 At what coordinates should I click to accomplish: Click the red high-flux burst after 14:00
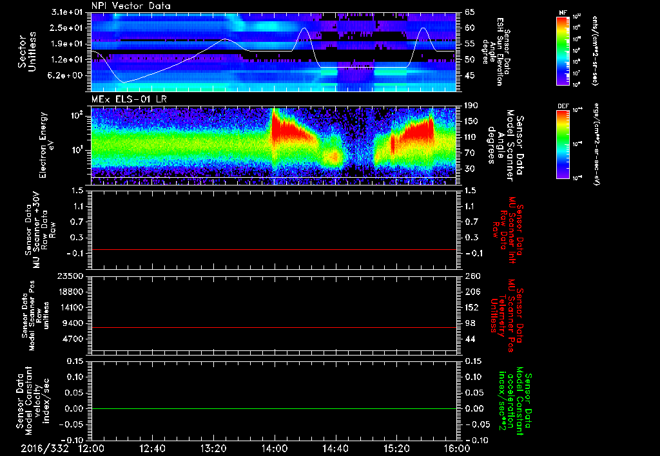[291, 129]
